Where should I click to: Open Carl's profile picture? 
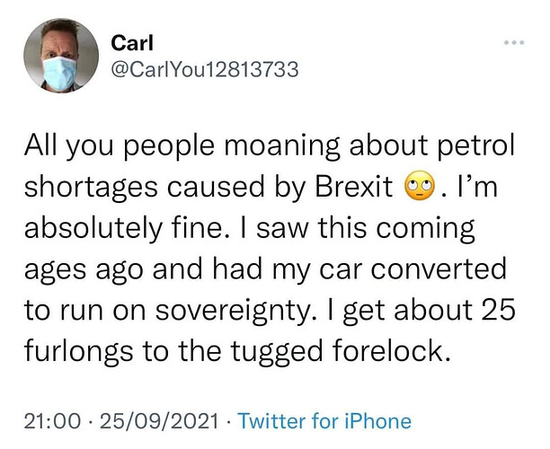[61, 56]
